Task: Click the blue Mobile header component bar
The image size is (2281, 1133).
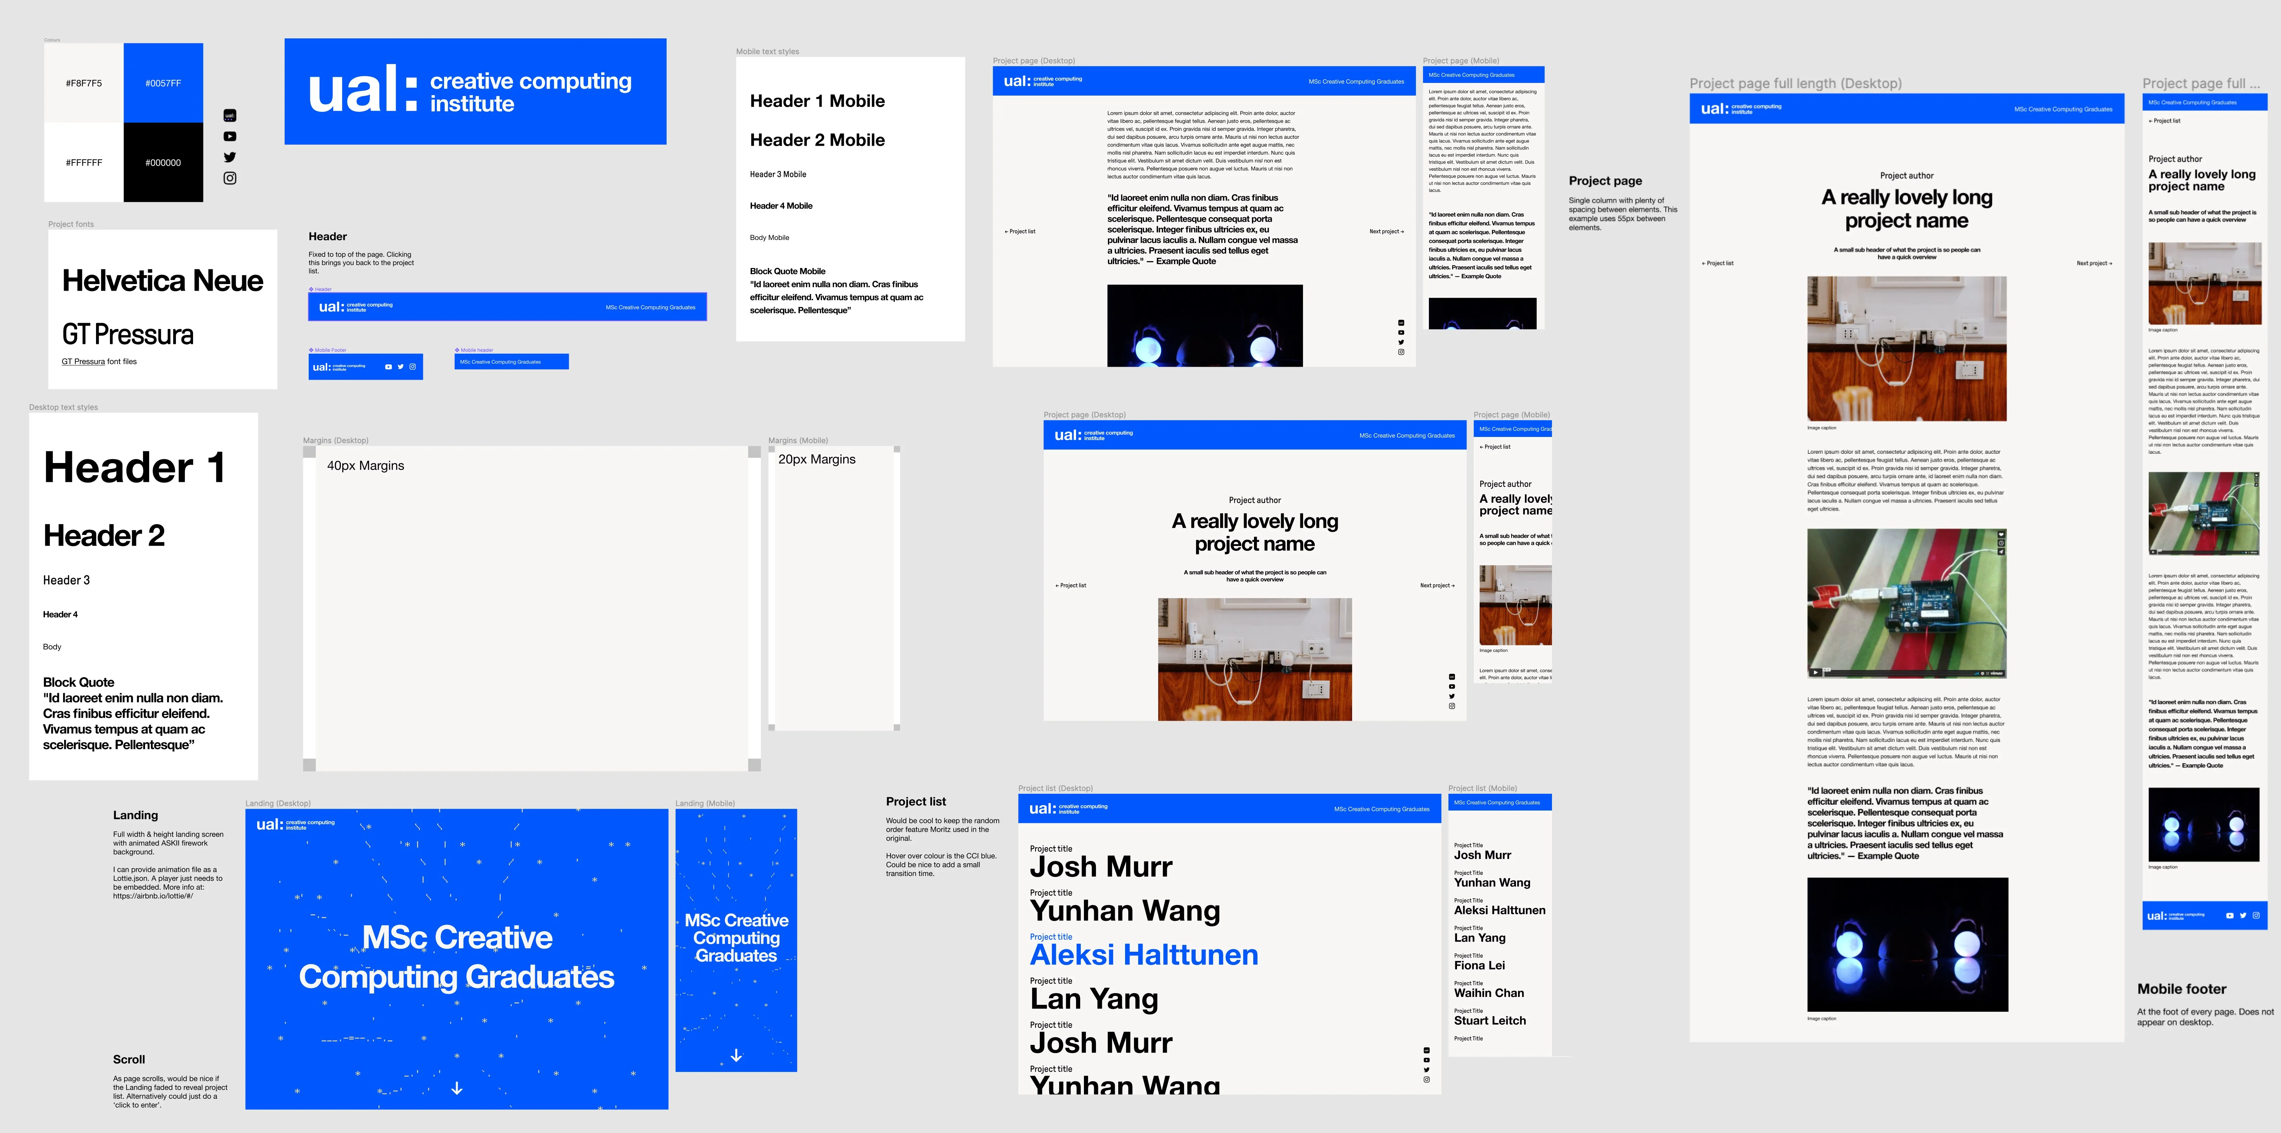Action: [512, 362]
